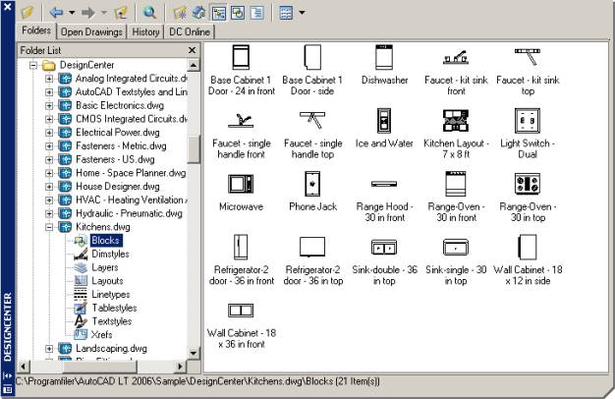Expand Basic Electronics.dwg node

[49, 105]
